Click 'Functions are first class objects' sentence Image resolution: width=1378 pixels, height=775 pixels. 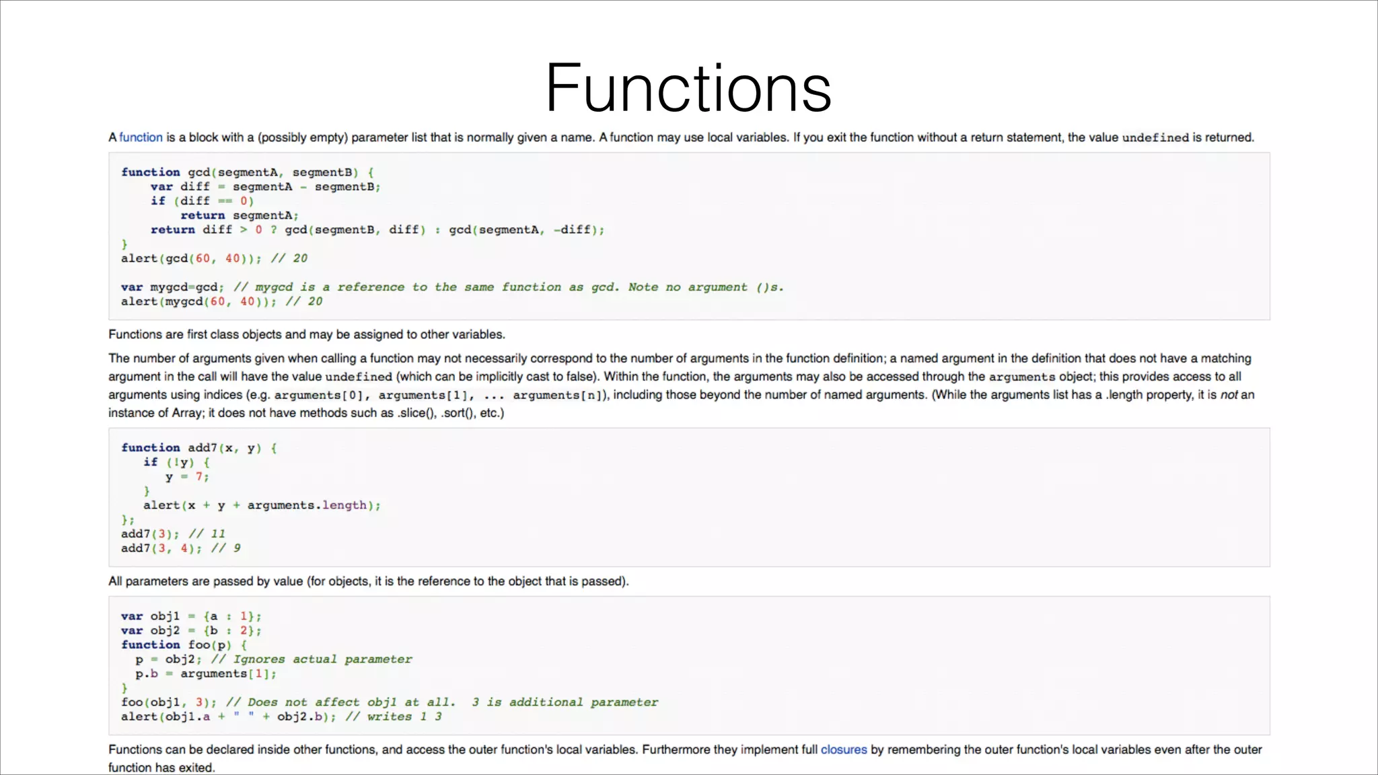(306, 334)
